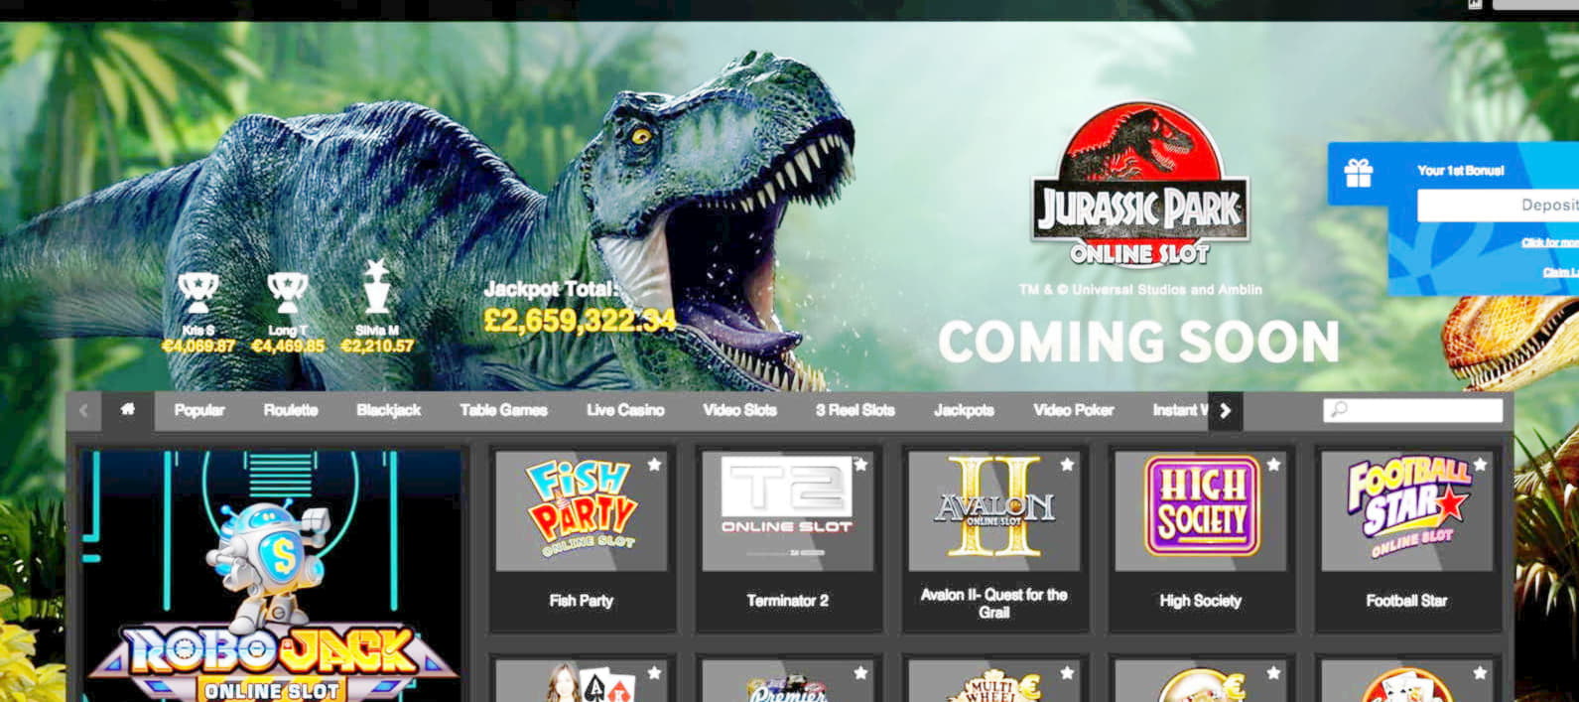Image resolution: width=1579 pixels, height=702 pixels.
Task: Click Kris S winner trophy icon
Action: pos(197,294)
